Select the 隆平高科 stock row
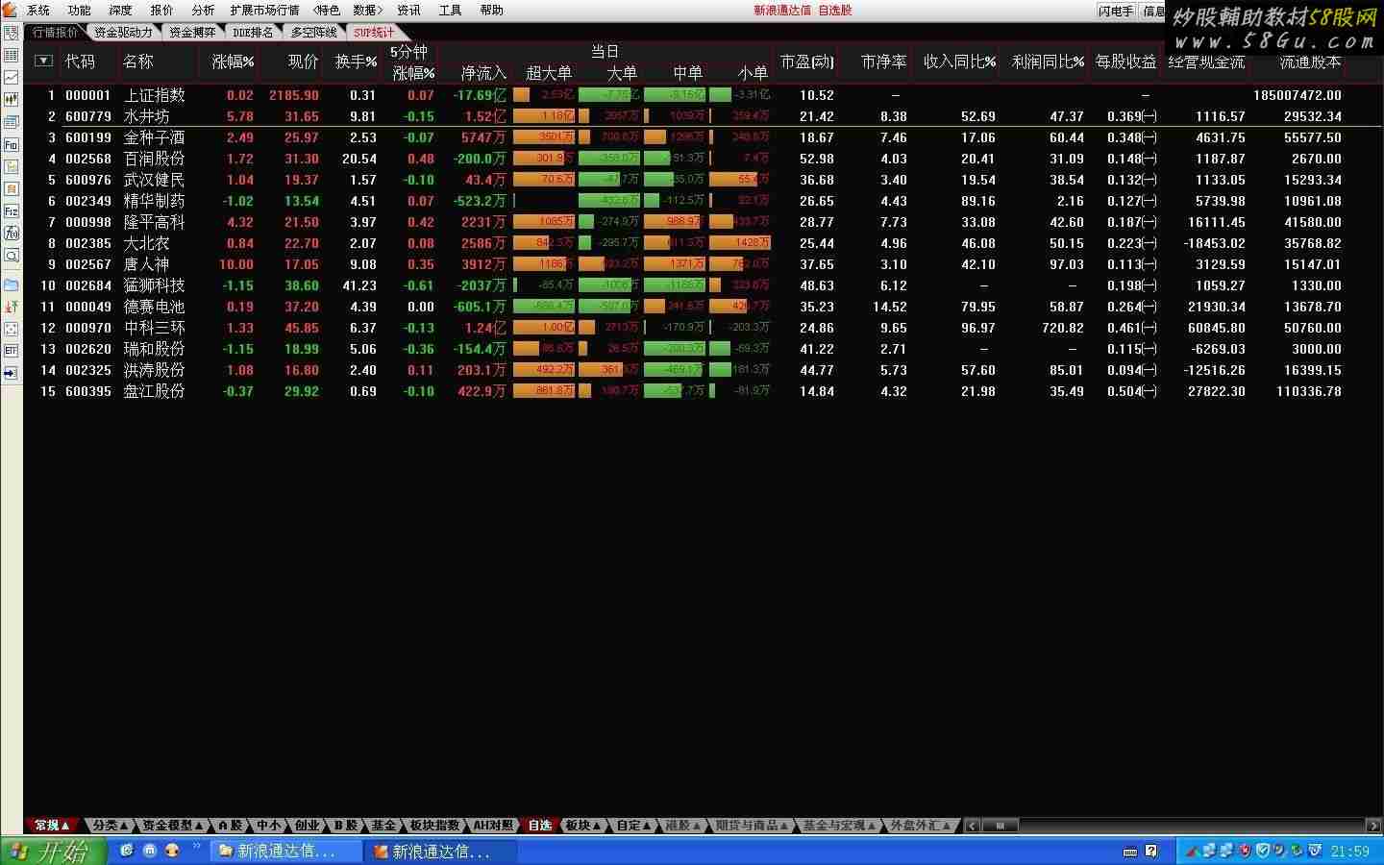Screen dimensions: 1384x865 pyautogui.click(x=702, y=222)
